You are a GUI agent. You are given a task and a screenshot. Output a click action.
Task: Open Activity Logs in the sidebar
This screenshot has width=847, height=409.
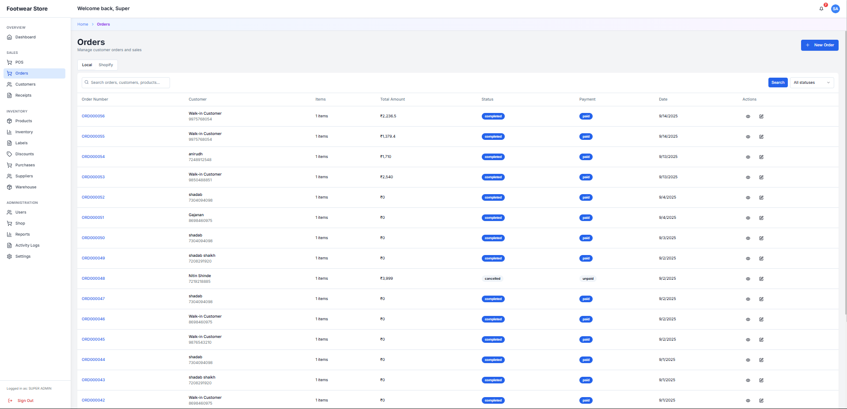pyautogui.click(x=34, y=245)
